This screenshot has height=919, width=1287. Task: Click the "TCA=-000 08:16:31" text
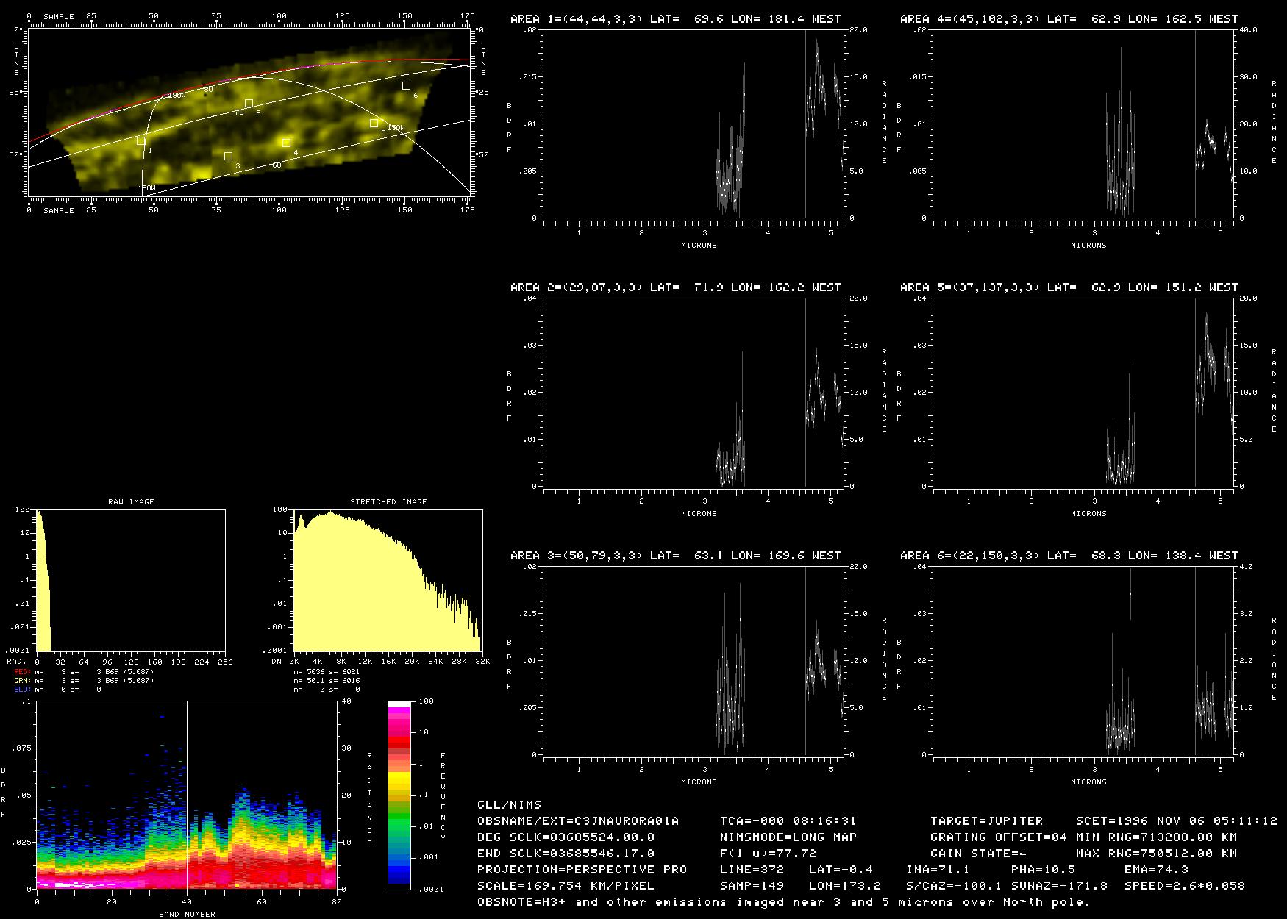pos(788,821)
